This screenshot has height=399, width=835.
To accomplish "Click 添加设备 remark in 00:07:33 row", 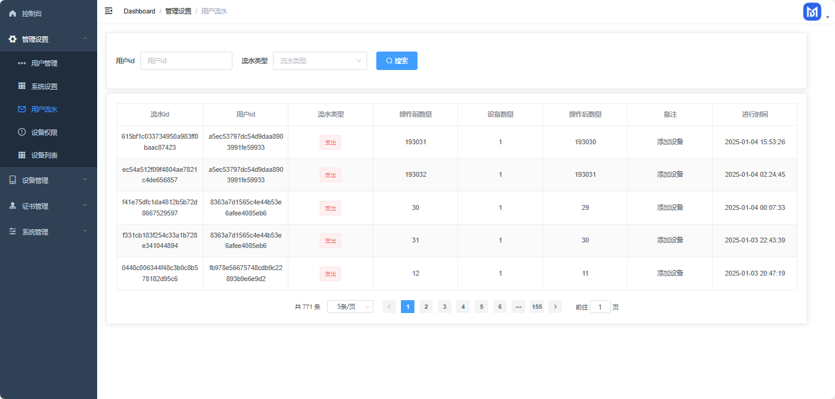I will point(670,208).
